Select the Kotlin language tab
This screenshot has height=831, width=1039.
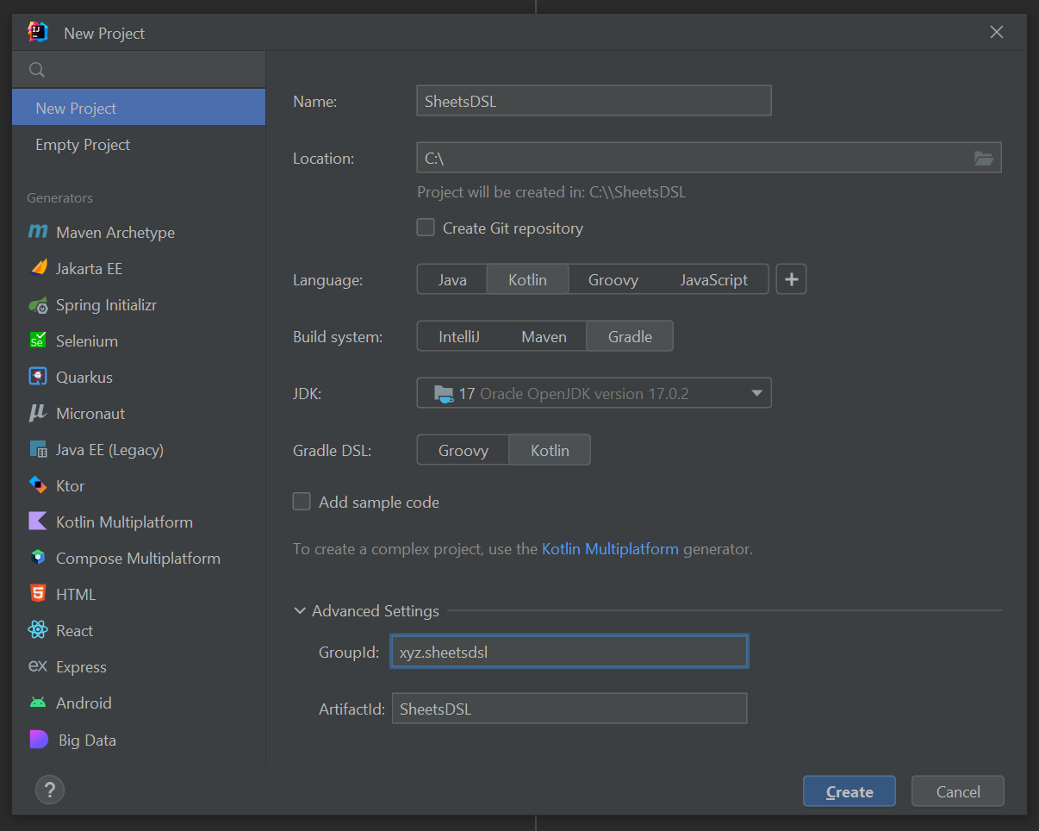526,278
